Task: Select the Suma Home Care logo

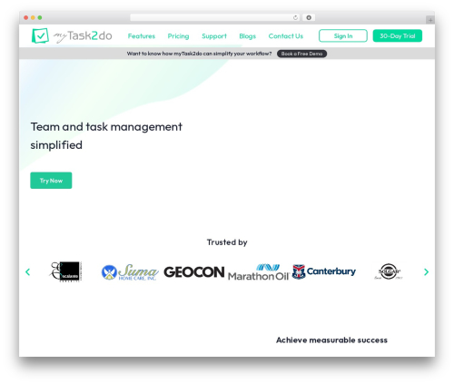Action: 130,272
